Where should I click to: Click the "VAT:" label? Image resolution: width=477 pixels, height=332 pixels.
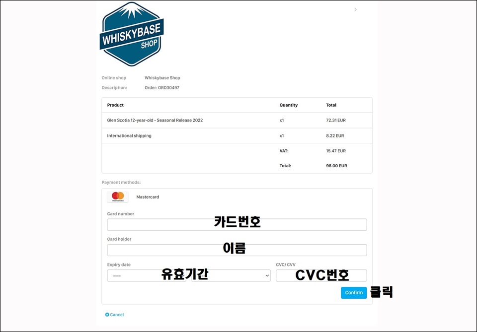click(x=284, y=151)
